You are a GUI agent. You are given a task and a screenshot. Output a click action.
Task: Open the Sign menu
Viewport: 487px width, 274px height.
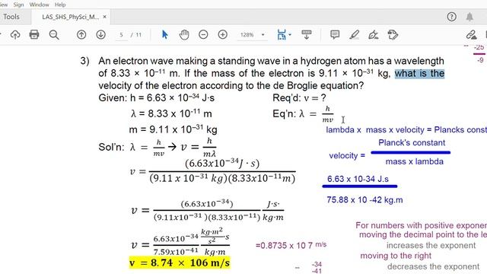click(x=18, y=5)
